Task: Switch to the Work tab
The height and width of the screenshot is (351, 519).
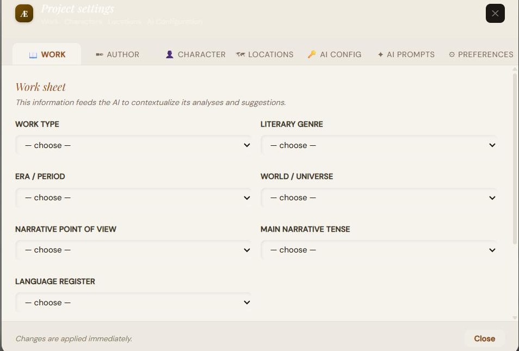Action: [47, 54]
